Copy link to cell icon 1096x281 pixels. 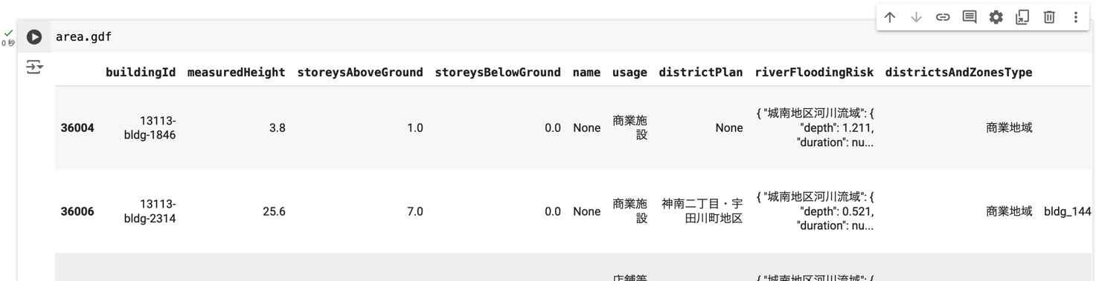click(x=943, y=17)
